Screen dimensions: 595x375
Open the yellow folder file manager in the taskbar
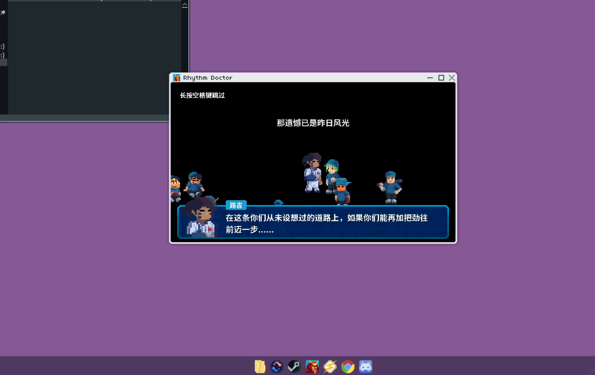tap(260, 367)
